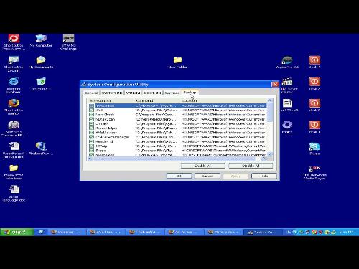Screen dimensions: 359x269
Task: Select the Website text Word document icon
Action: (x=14, y=150)
